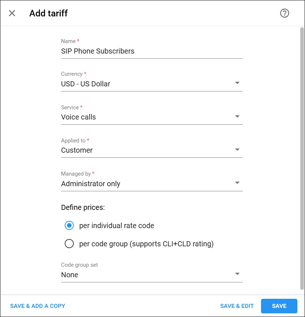Select per code group radio button
305x317 pixels.
69,244
